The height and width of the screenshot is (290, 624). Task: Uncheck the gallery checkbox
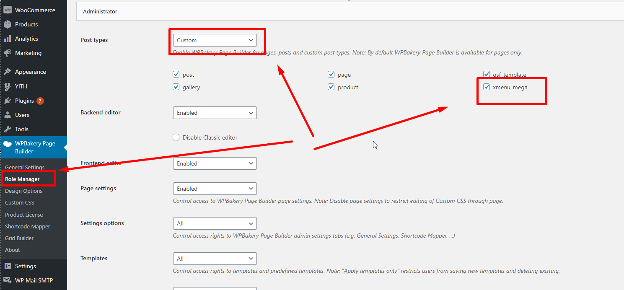click(x=176, y=87)
